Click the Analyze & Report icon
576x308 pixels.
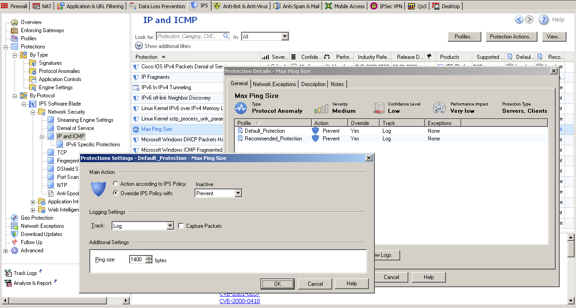click(x=8, y=283)
